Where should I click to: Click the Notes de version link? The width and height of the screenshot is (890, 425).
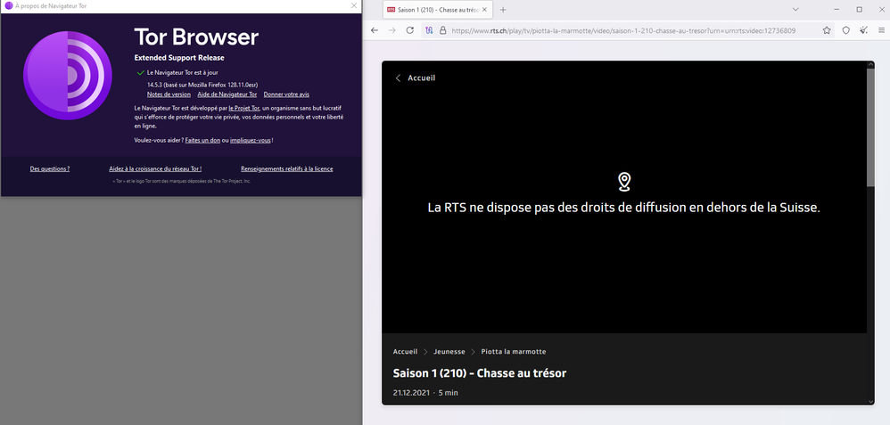pyautogui.click(x=169, y=94)
